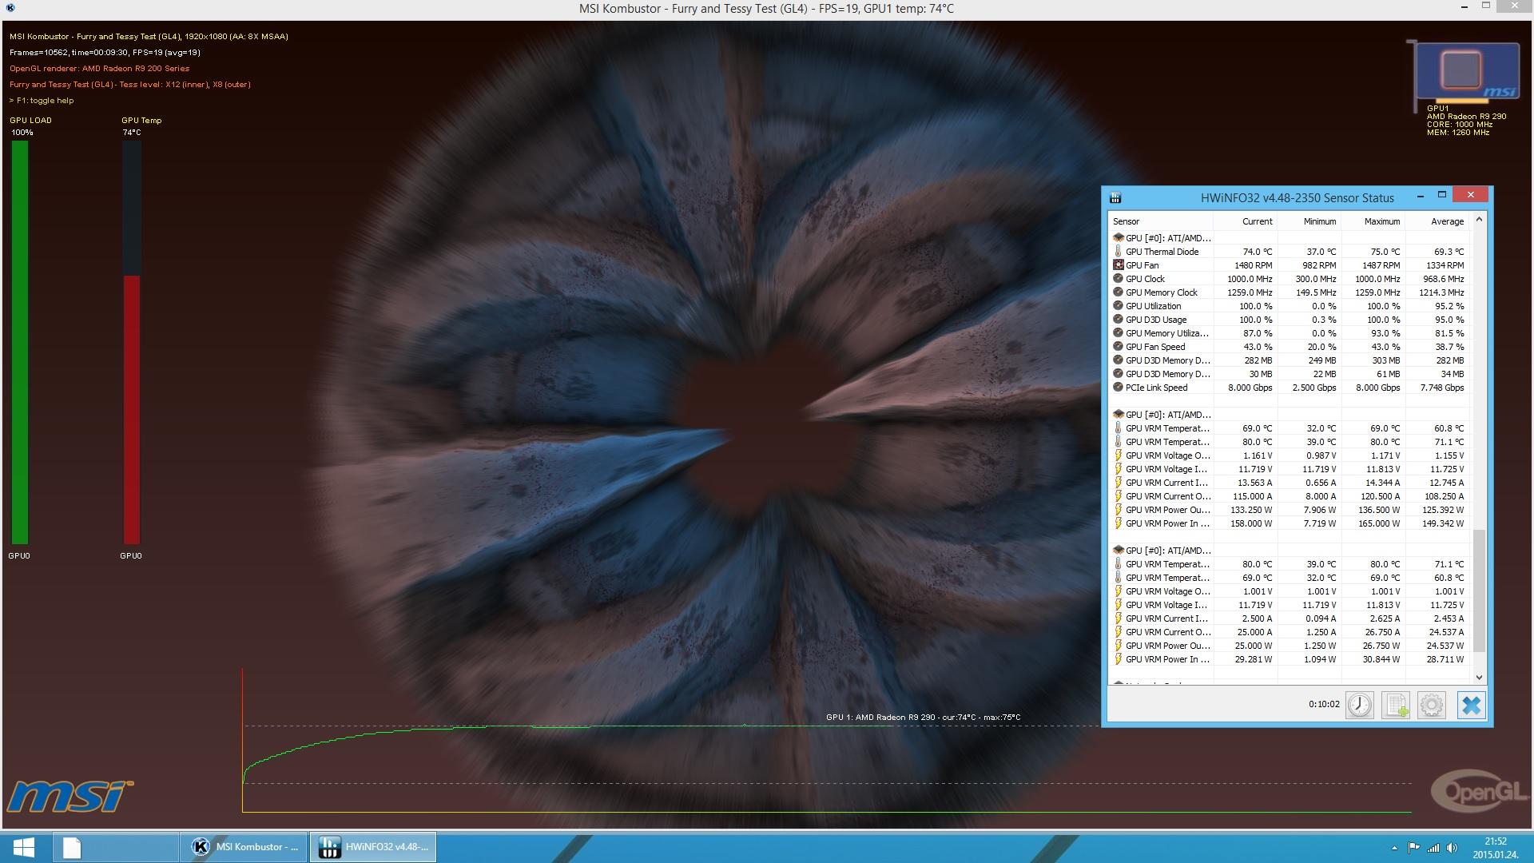
Task: Switch to HWiNFO32 taskbar button
Action: coord(373,847)
